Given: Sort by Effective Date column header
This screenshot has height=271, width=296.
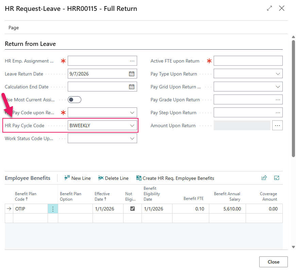Looking at the screenshot, I should click(102, 197).
